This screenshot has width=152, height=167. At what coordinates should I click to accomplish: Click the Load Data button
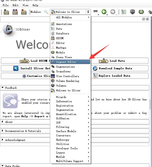tap(120, 61)
